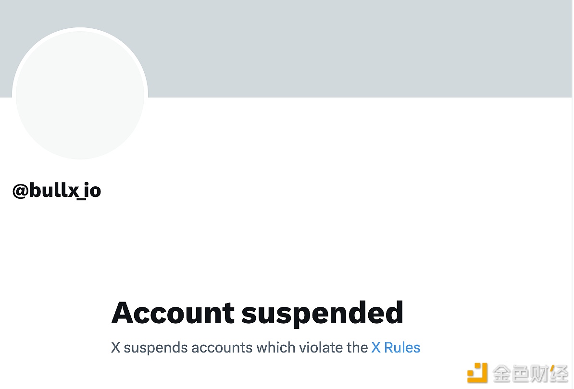Image resolution: width=574 pixels, height=389 pixels.
Task: Select the @bullx_io handle text
Action: click(57, 191)
